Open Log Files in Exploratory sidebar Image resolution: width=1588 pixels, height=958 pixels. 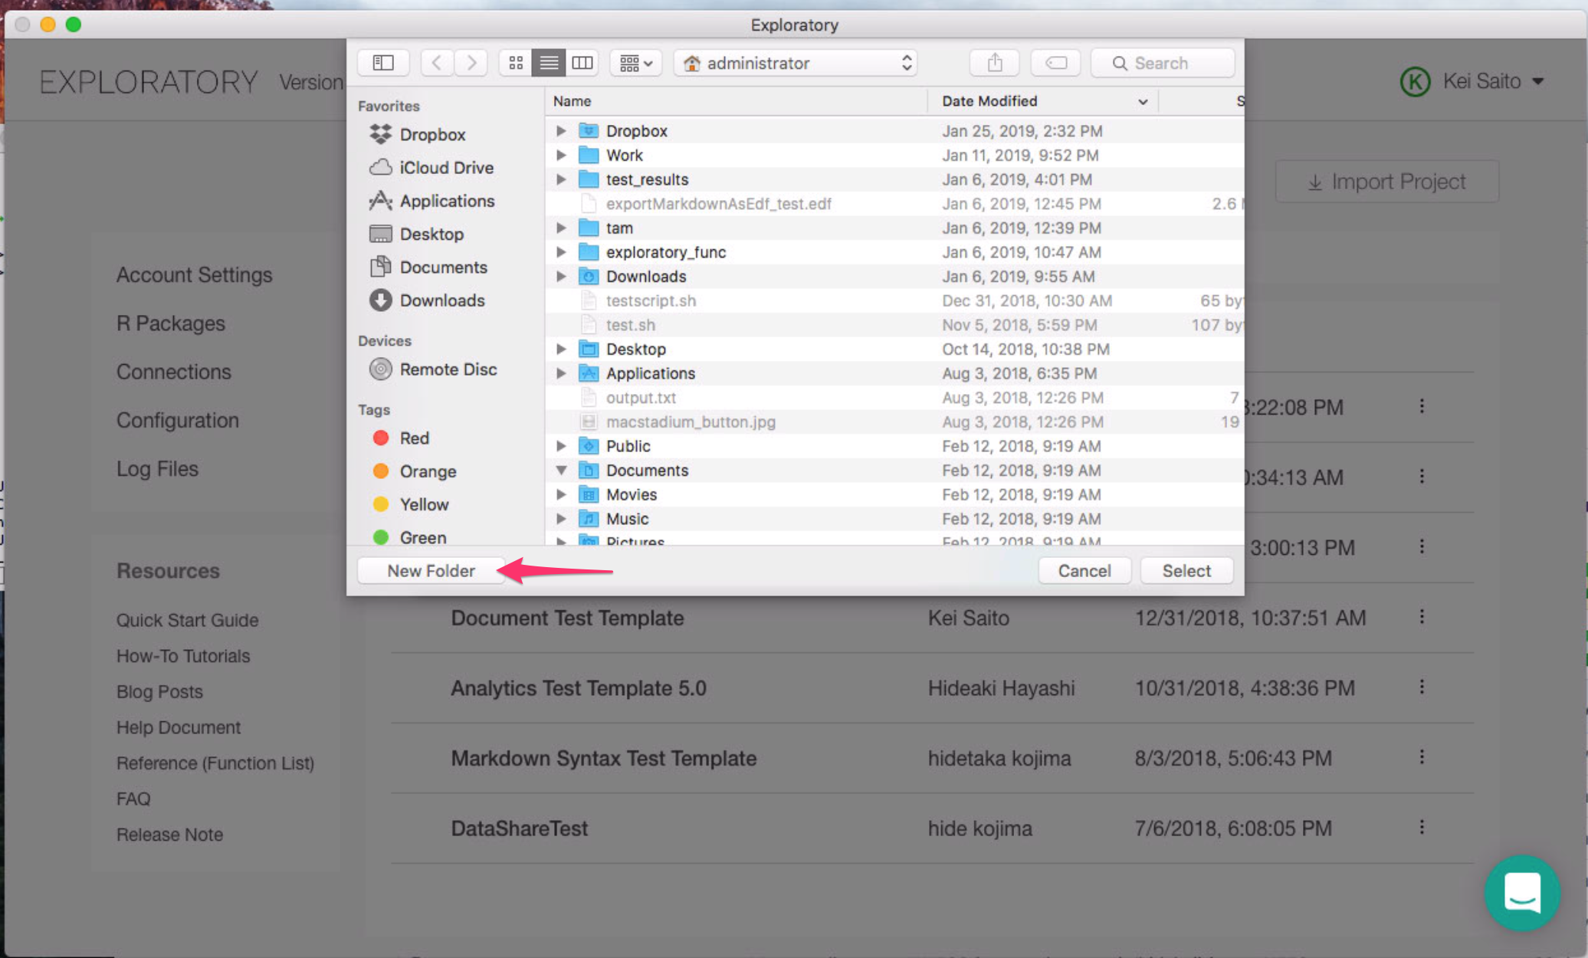tap(157, 468)
